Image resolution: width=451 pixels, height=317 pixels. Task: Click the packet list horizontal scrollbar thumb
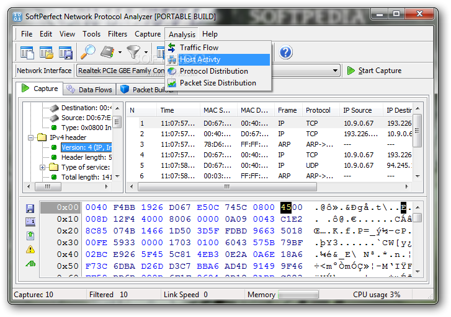[227, 186]
